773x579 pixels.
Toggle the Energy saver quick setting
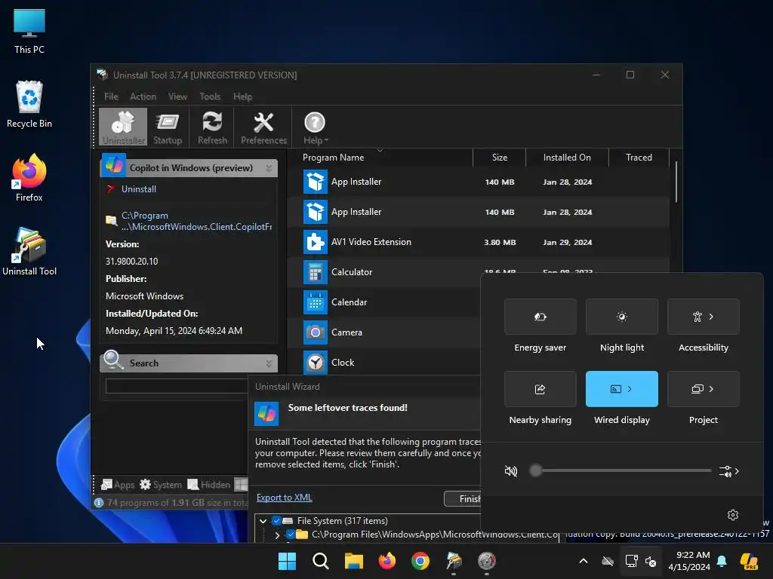[540, 317]
